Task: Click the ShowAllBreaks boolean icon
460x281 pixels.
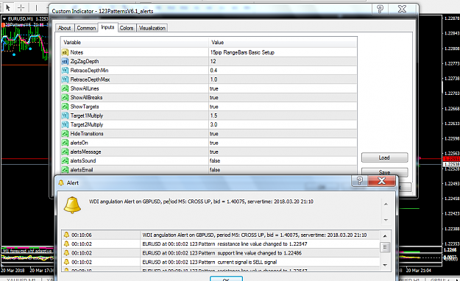Action: tap(65, 97)
